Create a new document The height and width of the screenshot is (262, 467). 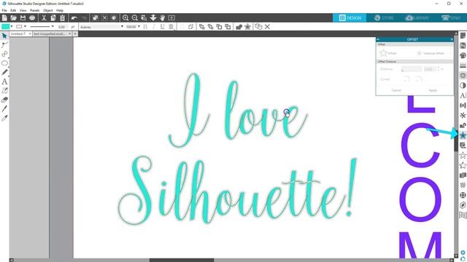click(4, 17)
